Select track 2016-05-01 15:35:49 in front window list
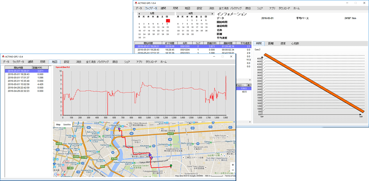369x181 pixels. tap(27, 81)
